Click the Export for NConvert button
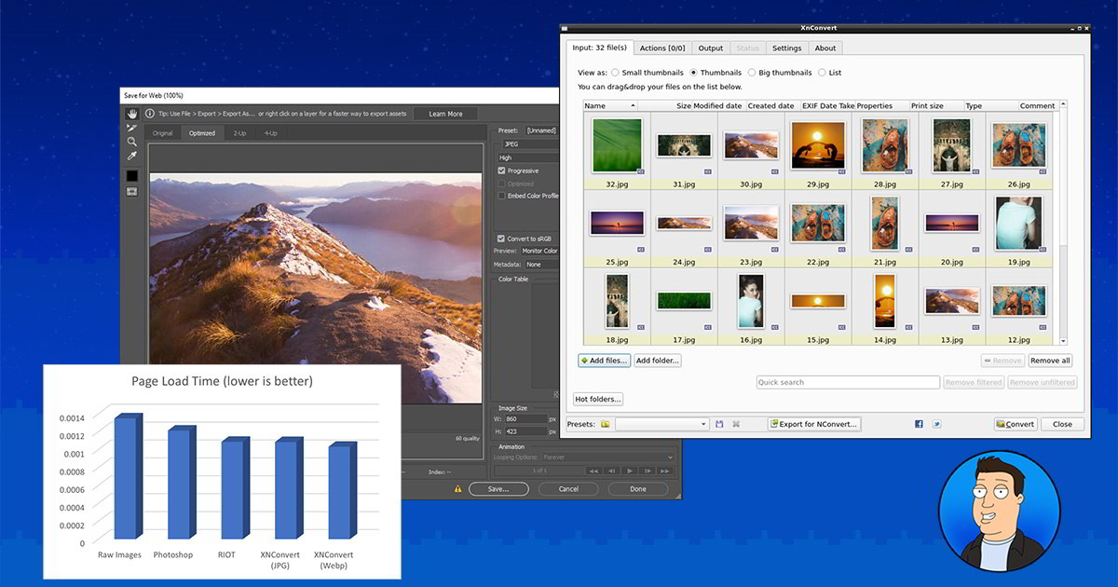1118x587 pixels. [x=813, y=424]
